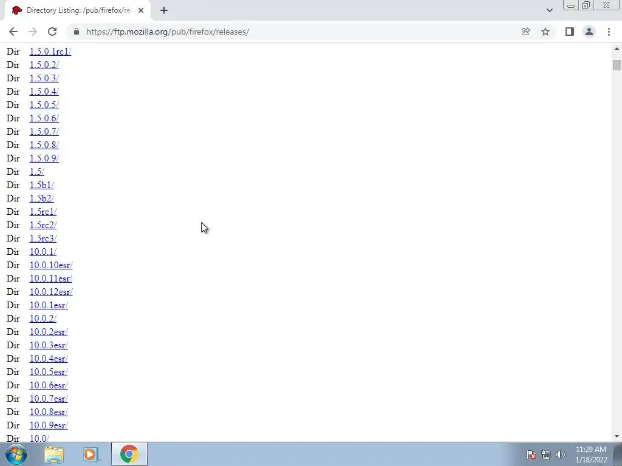Viewport: 622px width, 466px height.
Task: Open network status tray icon
Action: click(546, 454)
